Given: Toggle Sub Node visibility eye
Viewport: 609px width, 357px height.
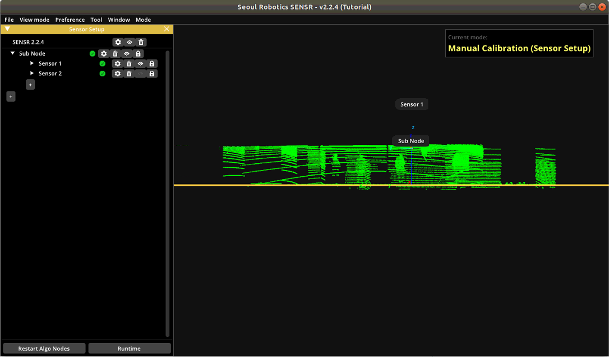Looking at the screenshot, I should click(127, 54).
